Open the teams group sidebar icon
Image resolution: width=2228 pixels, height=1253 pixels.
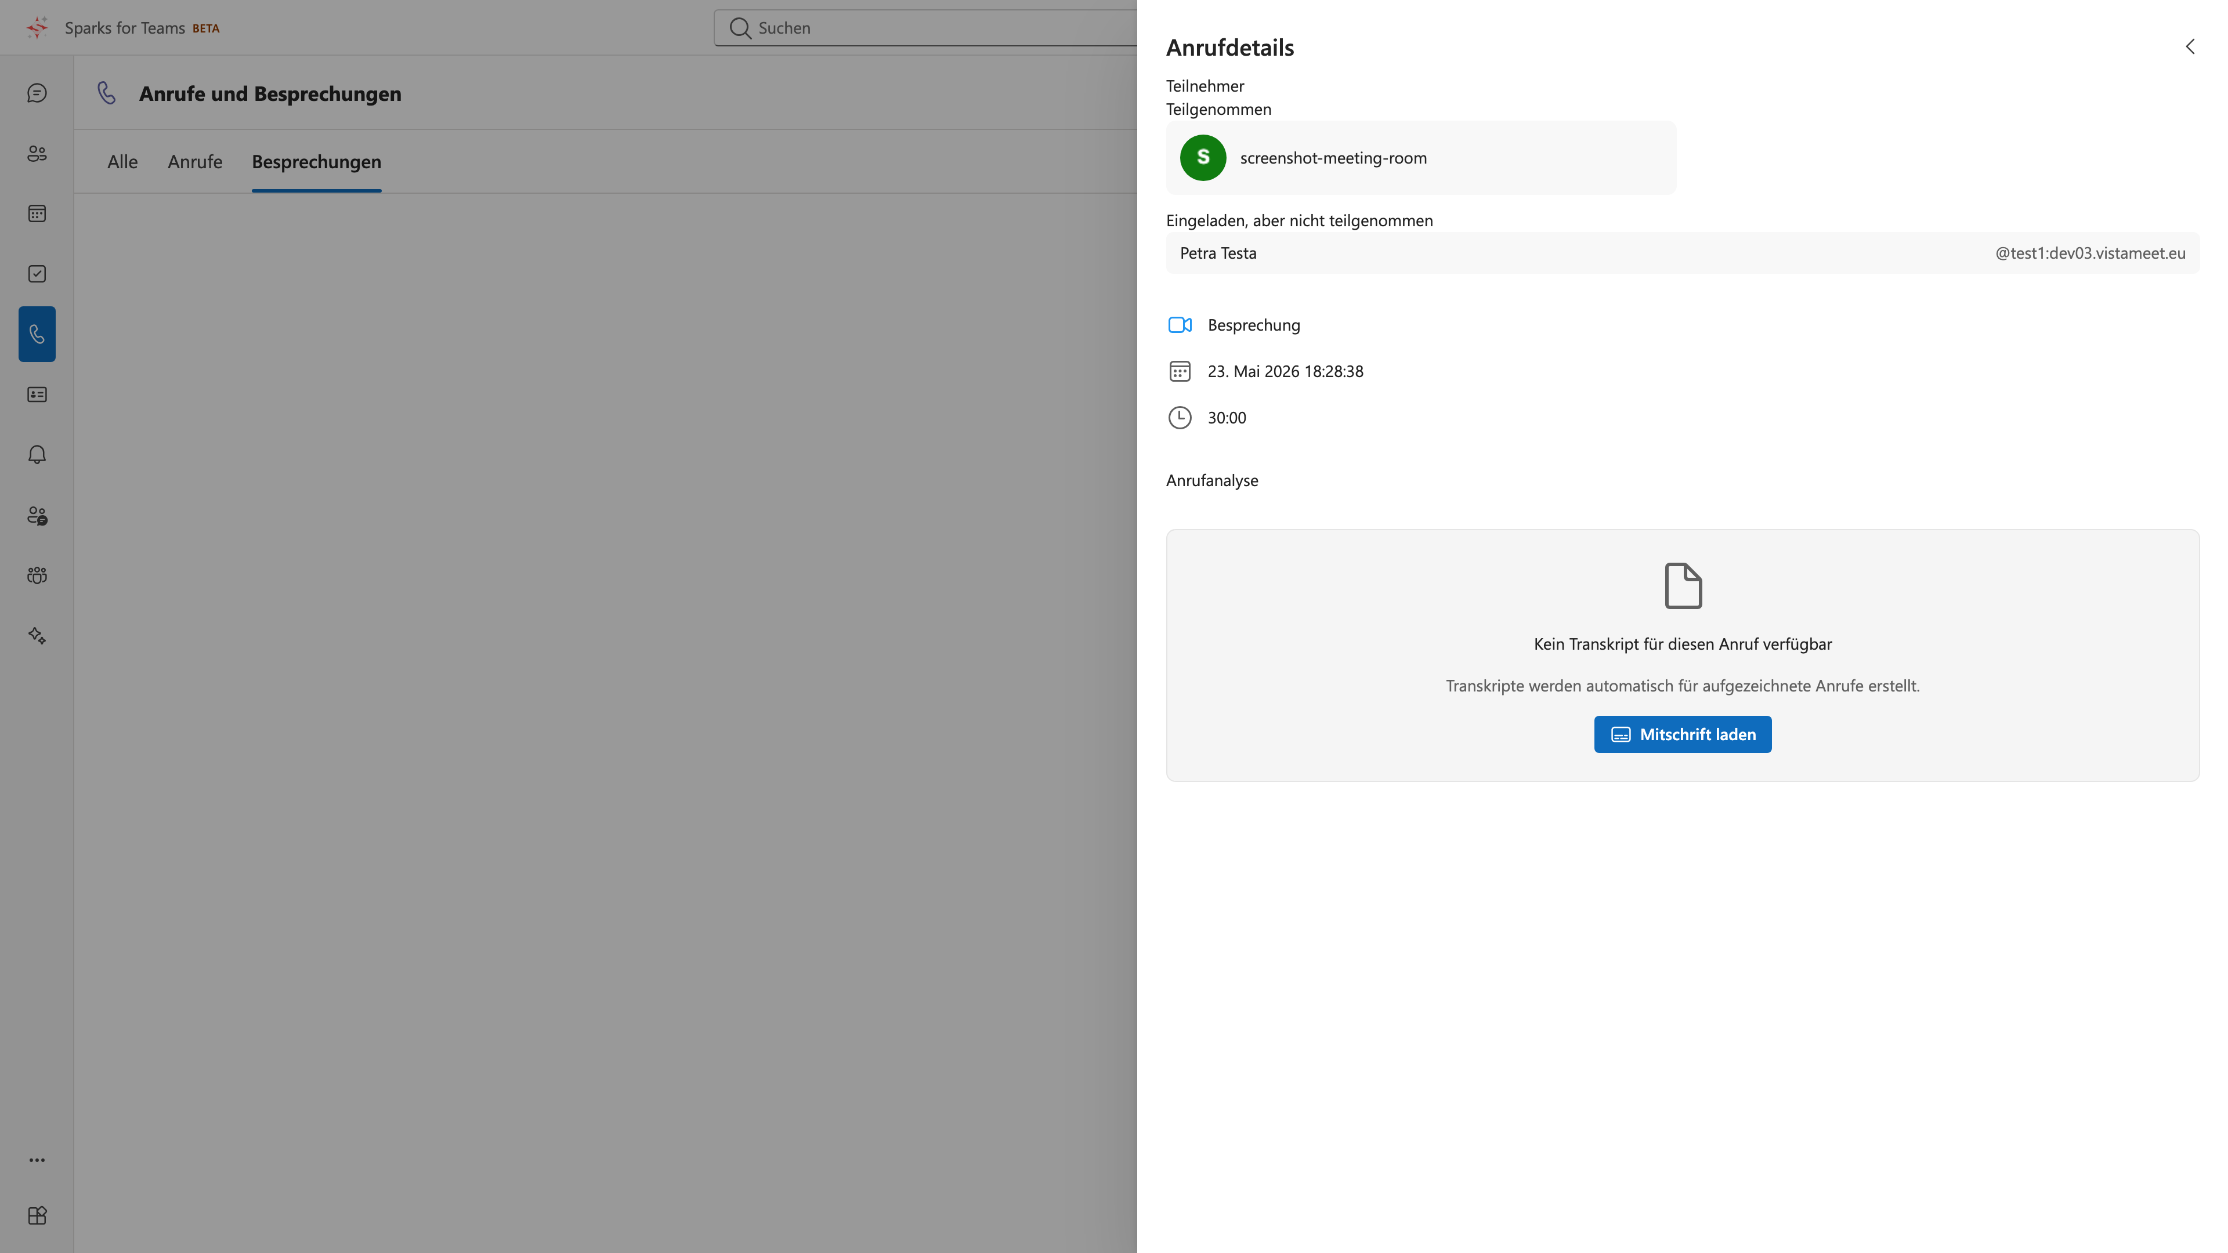(x=37, y=575)
